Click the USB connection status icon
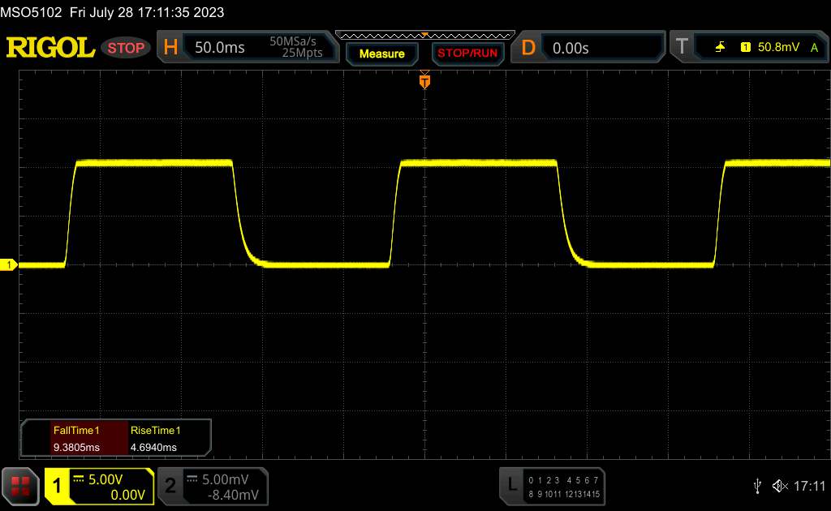Image resolution: width=831 pixels, height=511 pixels. [x=757, y=486]
